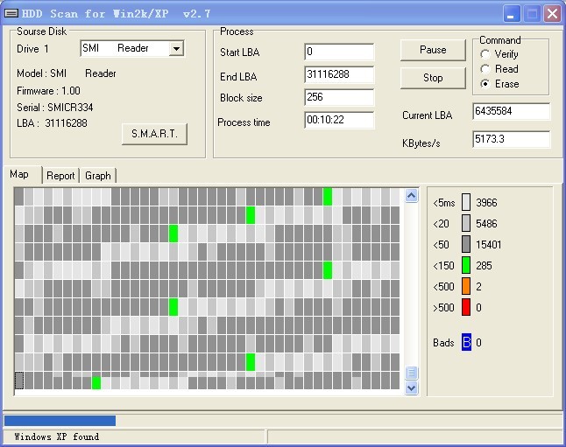
Task: Stop the current scan
Action: click(433, 78)
